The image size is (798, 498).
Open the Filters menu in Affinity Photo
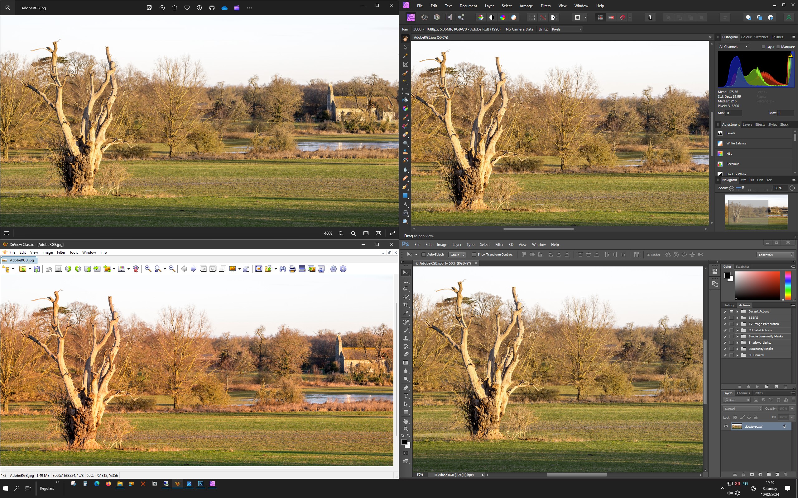546,6
